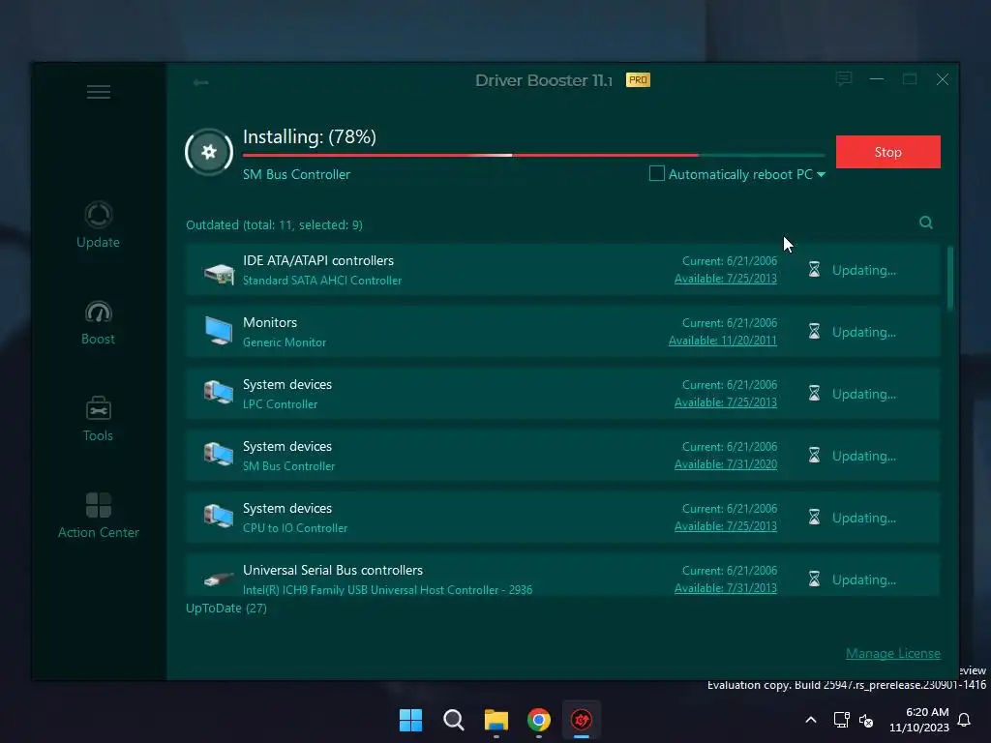Screen dimensions: 991x743
Task: Click hourglass icon on LPC Controller row
Action: [x=814, y=394]
